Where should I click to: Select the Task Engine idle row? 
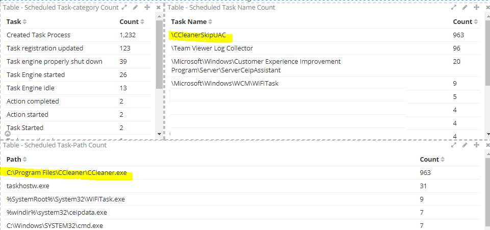(x=78, y=88)
